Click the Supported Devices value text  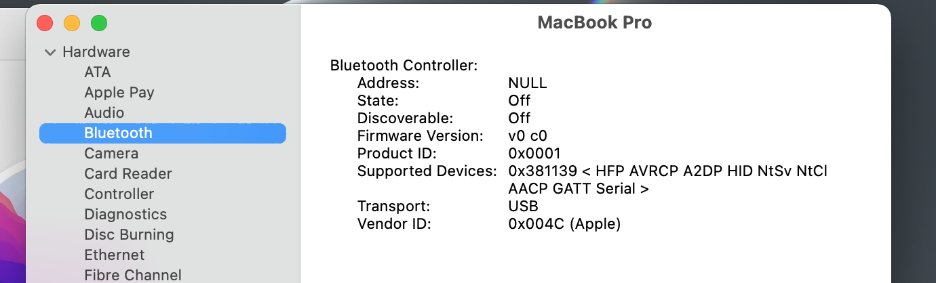click(667, 171)
